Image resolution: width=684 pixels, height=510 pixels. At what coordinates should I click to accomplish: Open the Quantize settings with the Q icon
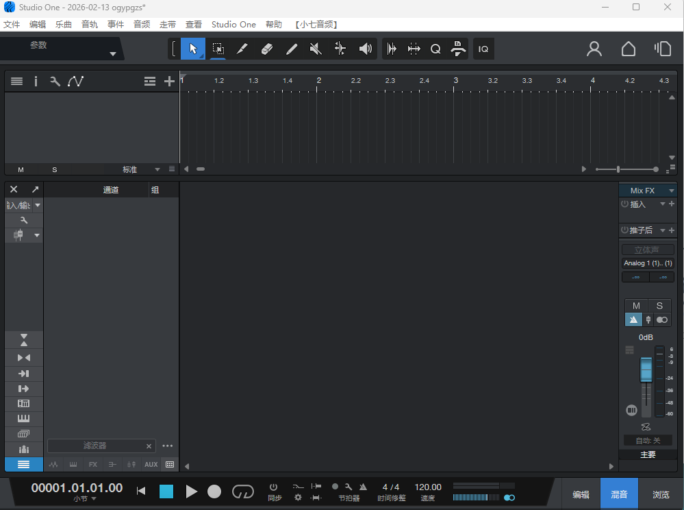435,48
